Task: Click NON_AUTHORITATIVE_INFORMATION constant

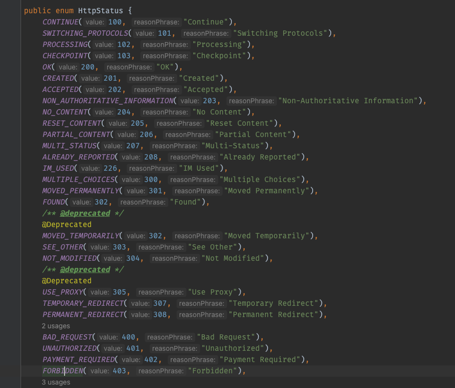Action: (108, 101)
